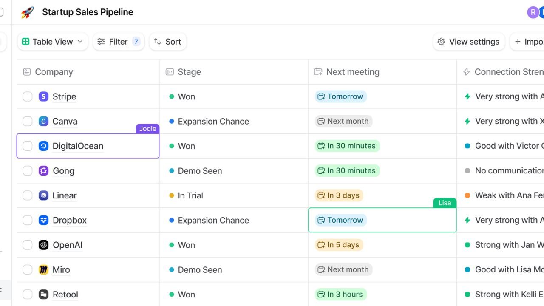Select the Linear company logo

[43, 195]
